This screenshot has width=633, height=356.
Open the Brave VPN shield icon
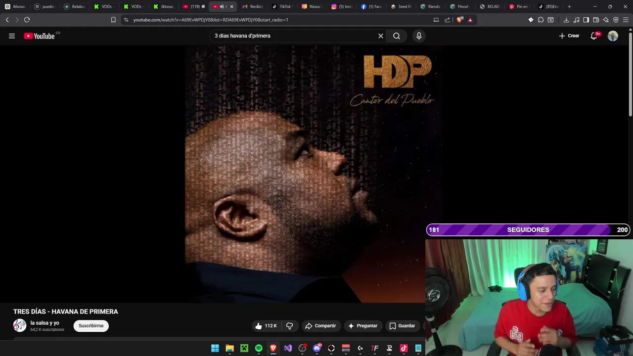point(616,20)
